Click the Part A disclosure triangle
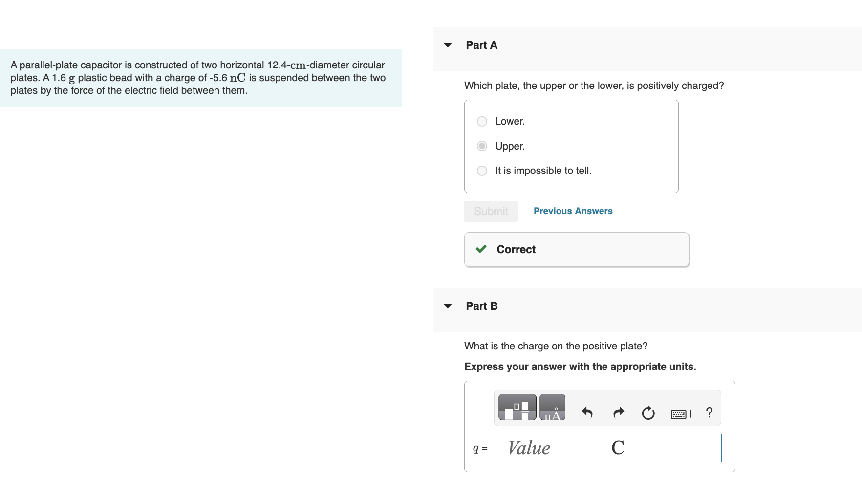The height and width of the screenshot is (477, 862). [448, 45]
